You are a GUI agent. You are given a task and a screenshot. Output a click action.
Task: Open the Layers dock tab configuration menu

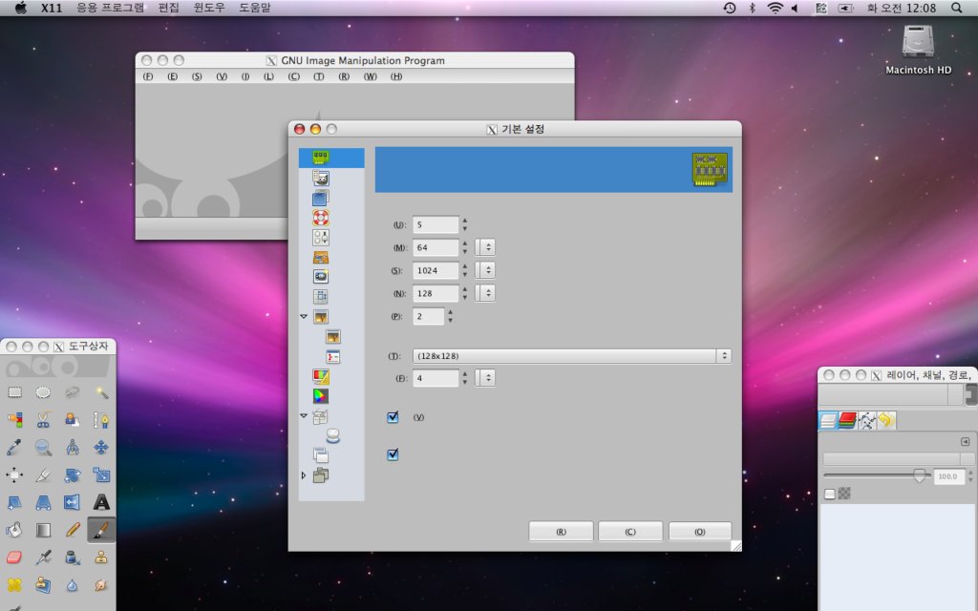965,441
